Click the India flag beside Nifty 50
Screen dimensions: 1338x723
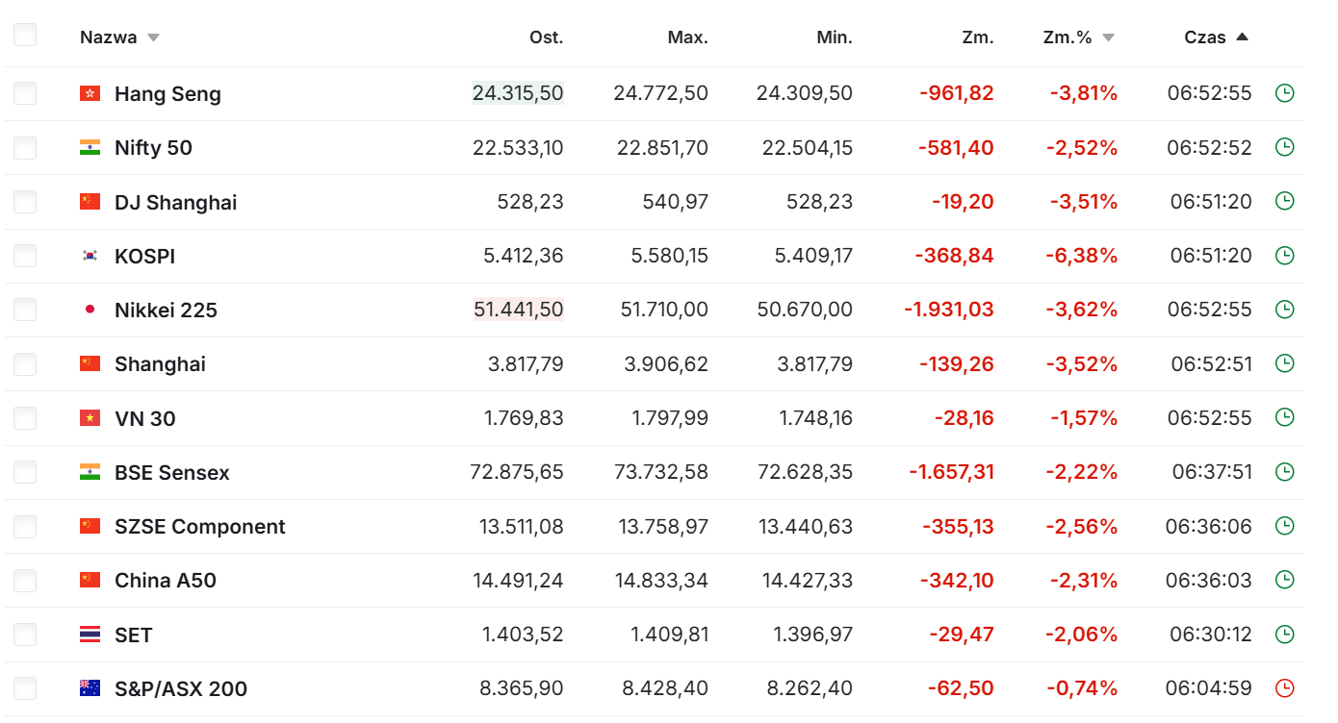[90, 147]
